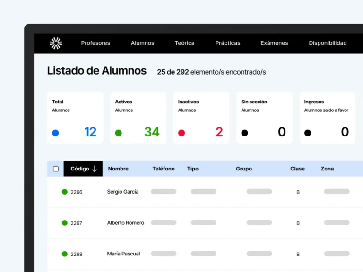Click Clase value B for María Pascual
Image resolution: width=363 pixels, height=272 pixels.
pyautogui.click(x=298, y=254)
